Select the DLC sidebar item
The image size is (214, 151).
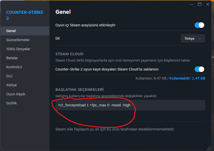pos(10,76)
